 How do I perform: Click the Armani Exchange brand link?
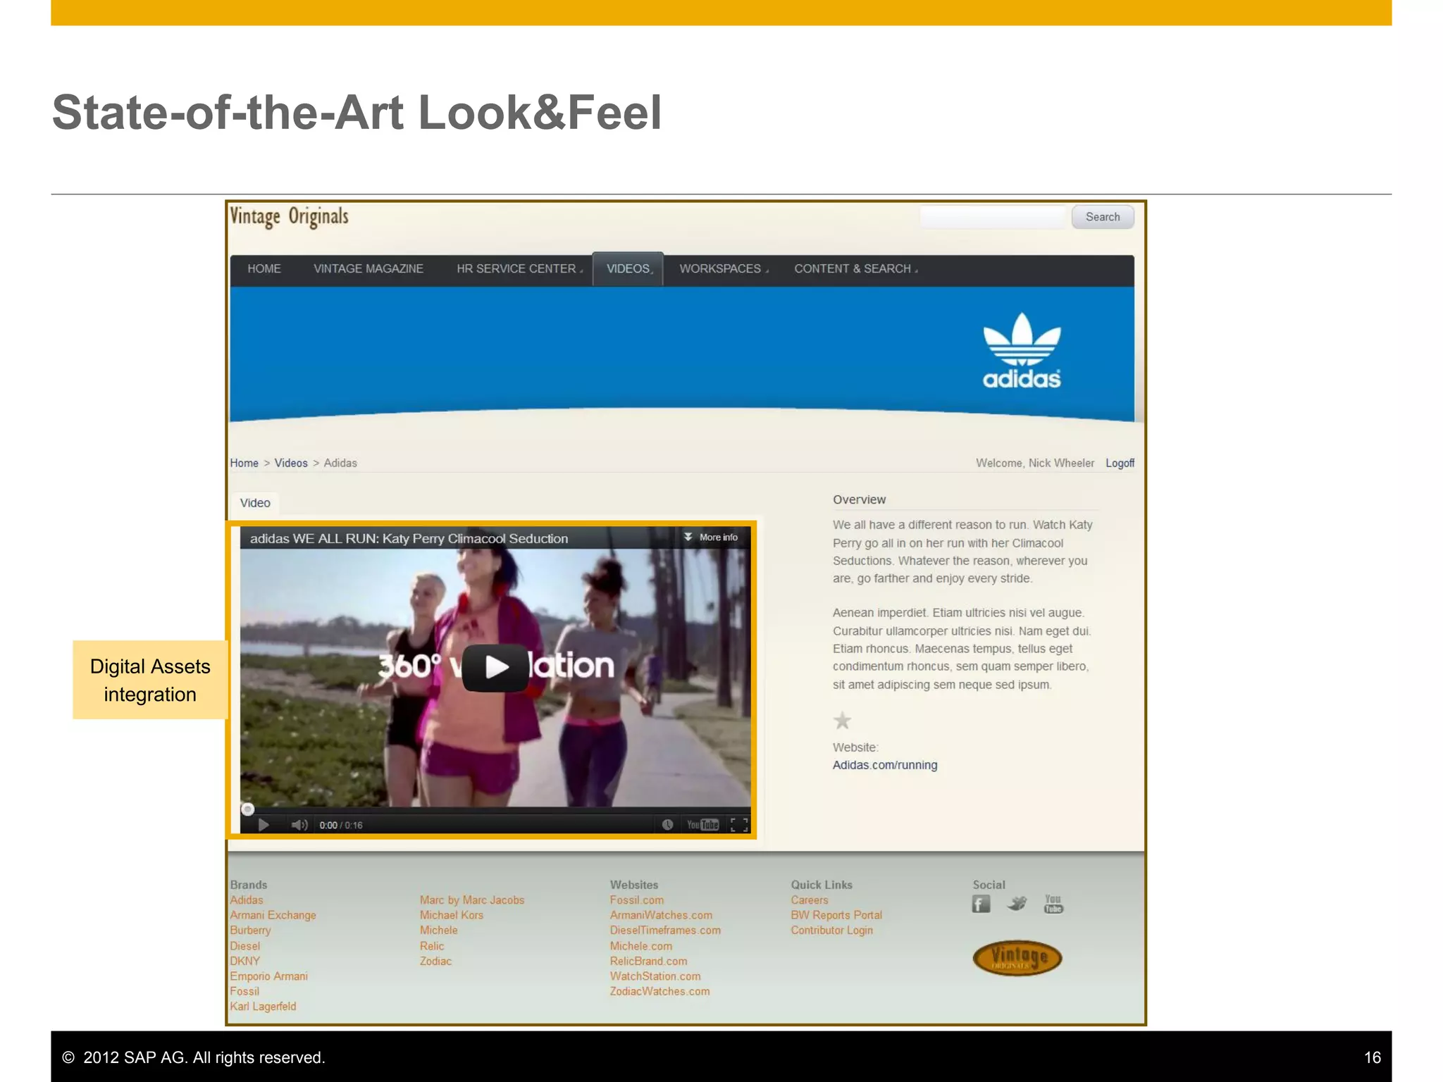pyautogui.click(x=273, y=915)
